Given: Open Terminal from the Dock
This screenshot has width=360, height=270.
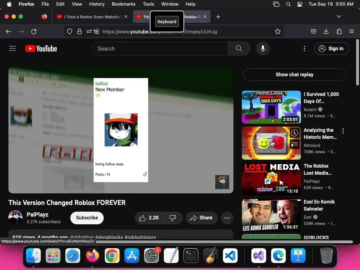Looking at the screenshot, I should [x=191, y=256].
